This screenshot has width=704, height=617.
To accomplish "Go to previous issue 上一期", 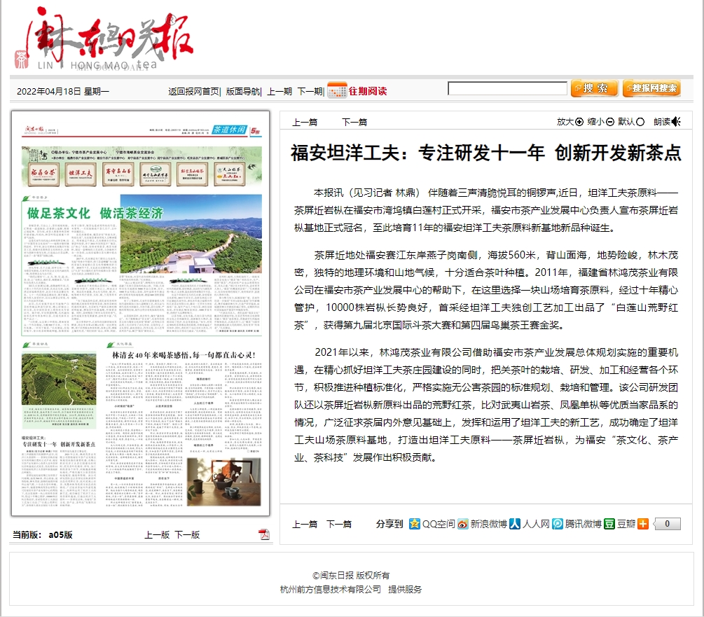I will tap(279, 92).
